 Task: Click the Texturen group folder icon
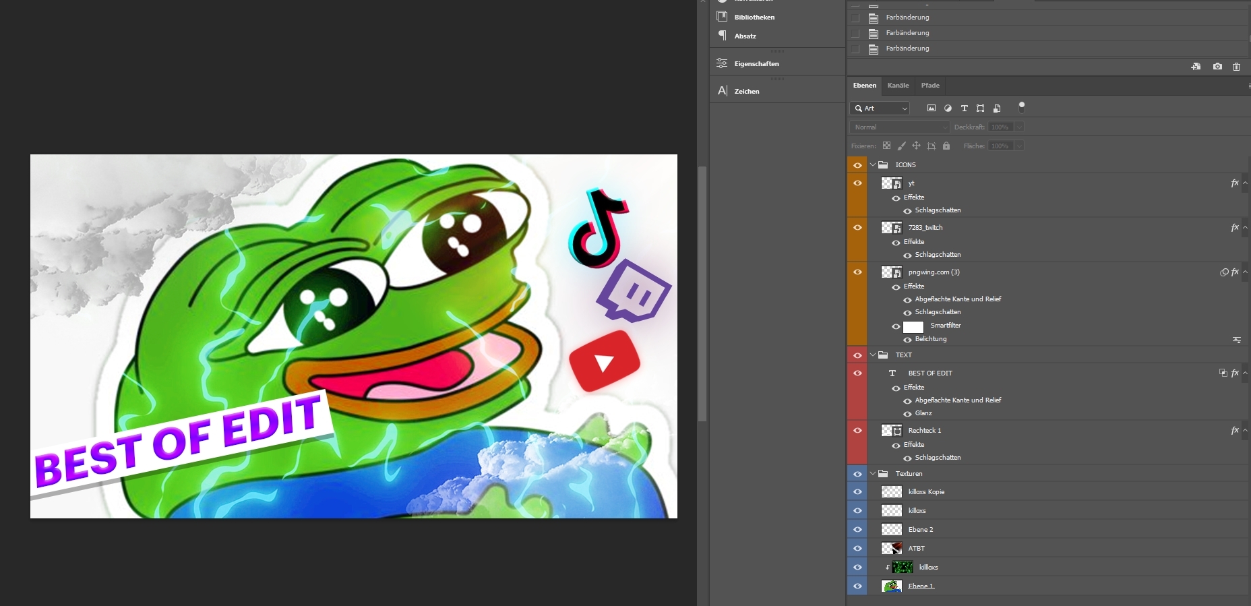click(x=883, y=474)
